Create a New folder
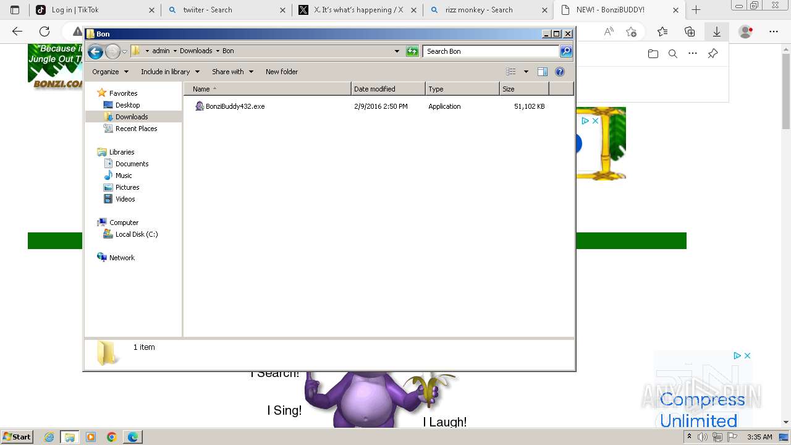The image size is (791, 445). tap(282, 72)
